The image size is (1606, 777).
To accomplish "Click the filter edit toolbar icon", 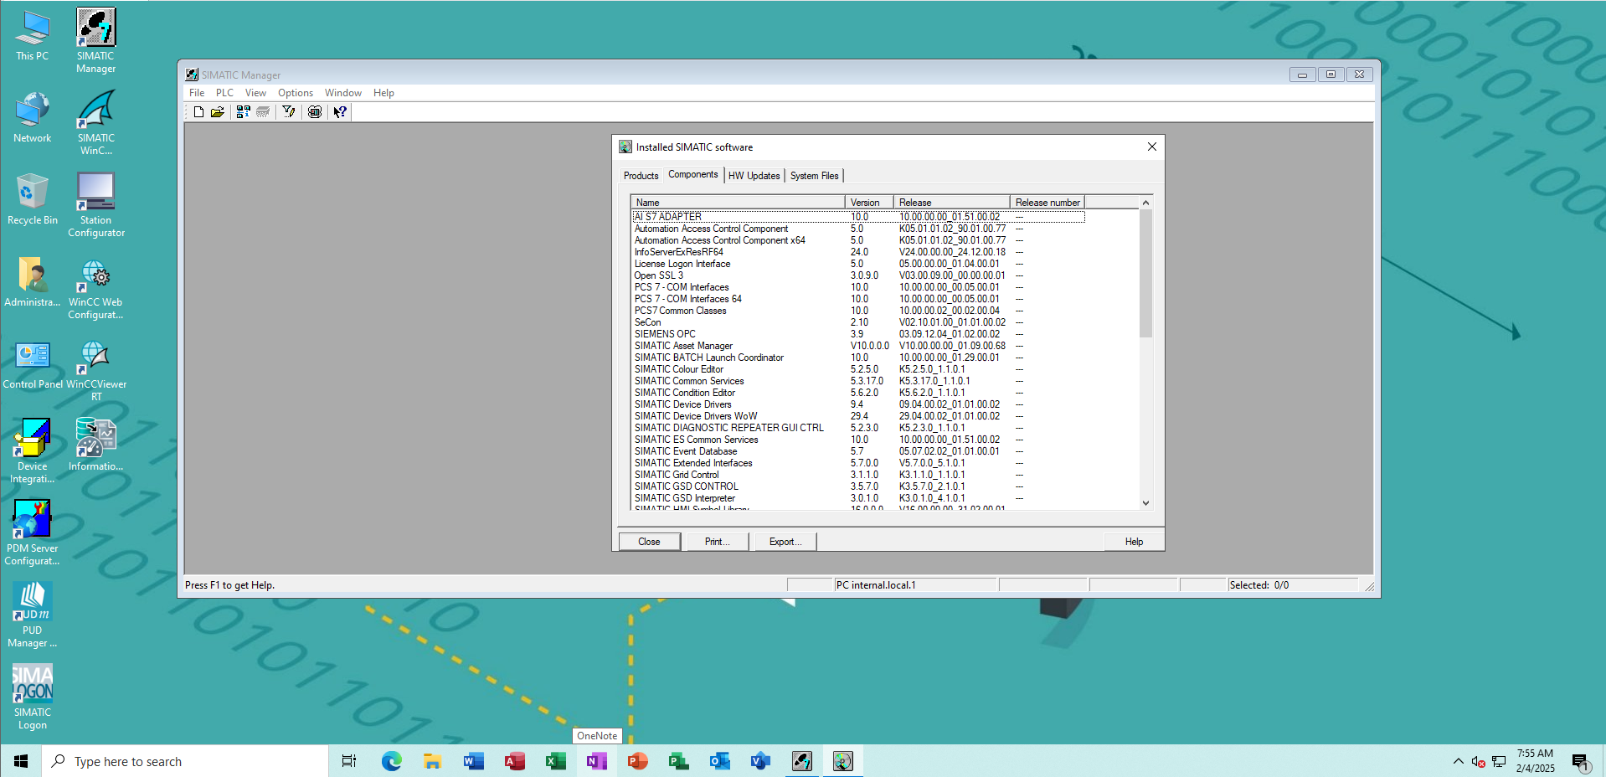I will coord(289,112).
